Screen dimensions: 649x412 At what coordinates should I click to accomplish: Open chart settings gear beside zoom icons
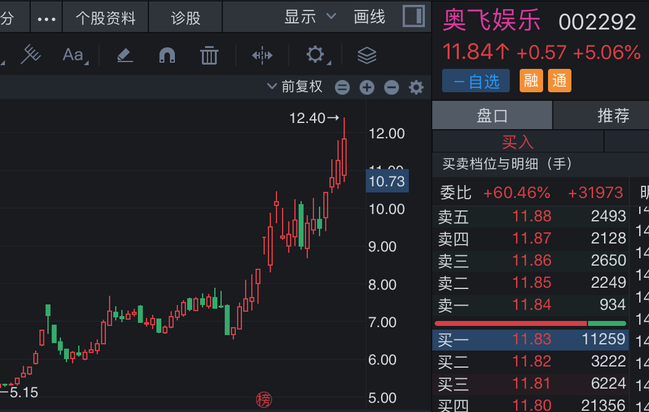click(x=416, y=87)
